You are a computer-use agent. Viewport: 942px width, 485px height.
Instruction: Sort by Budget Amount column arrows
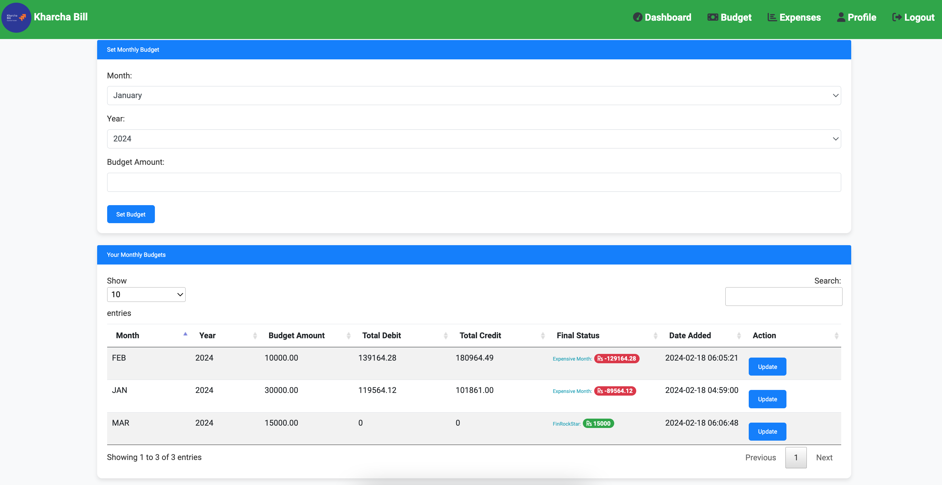[x=348, y=336]
